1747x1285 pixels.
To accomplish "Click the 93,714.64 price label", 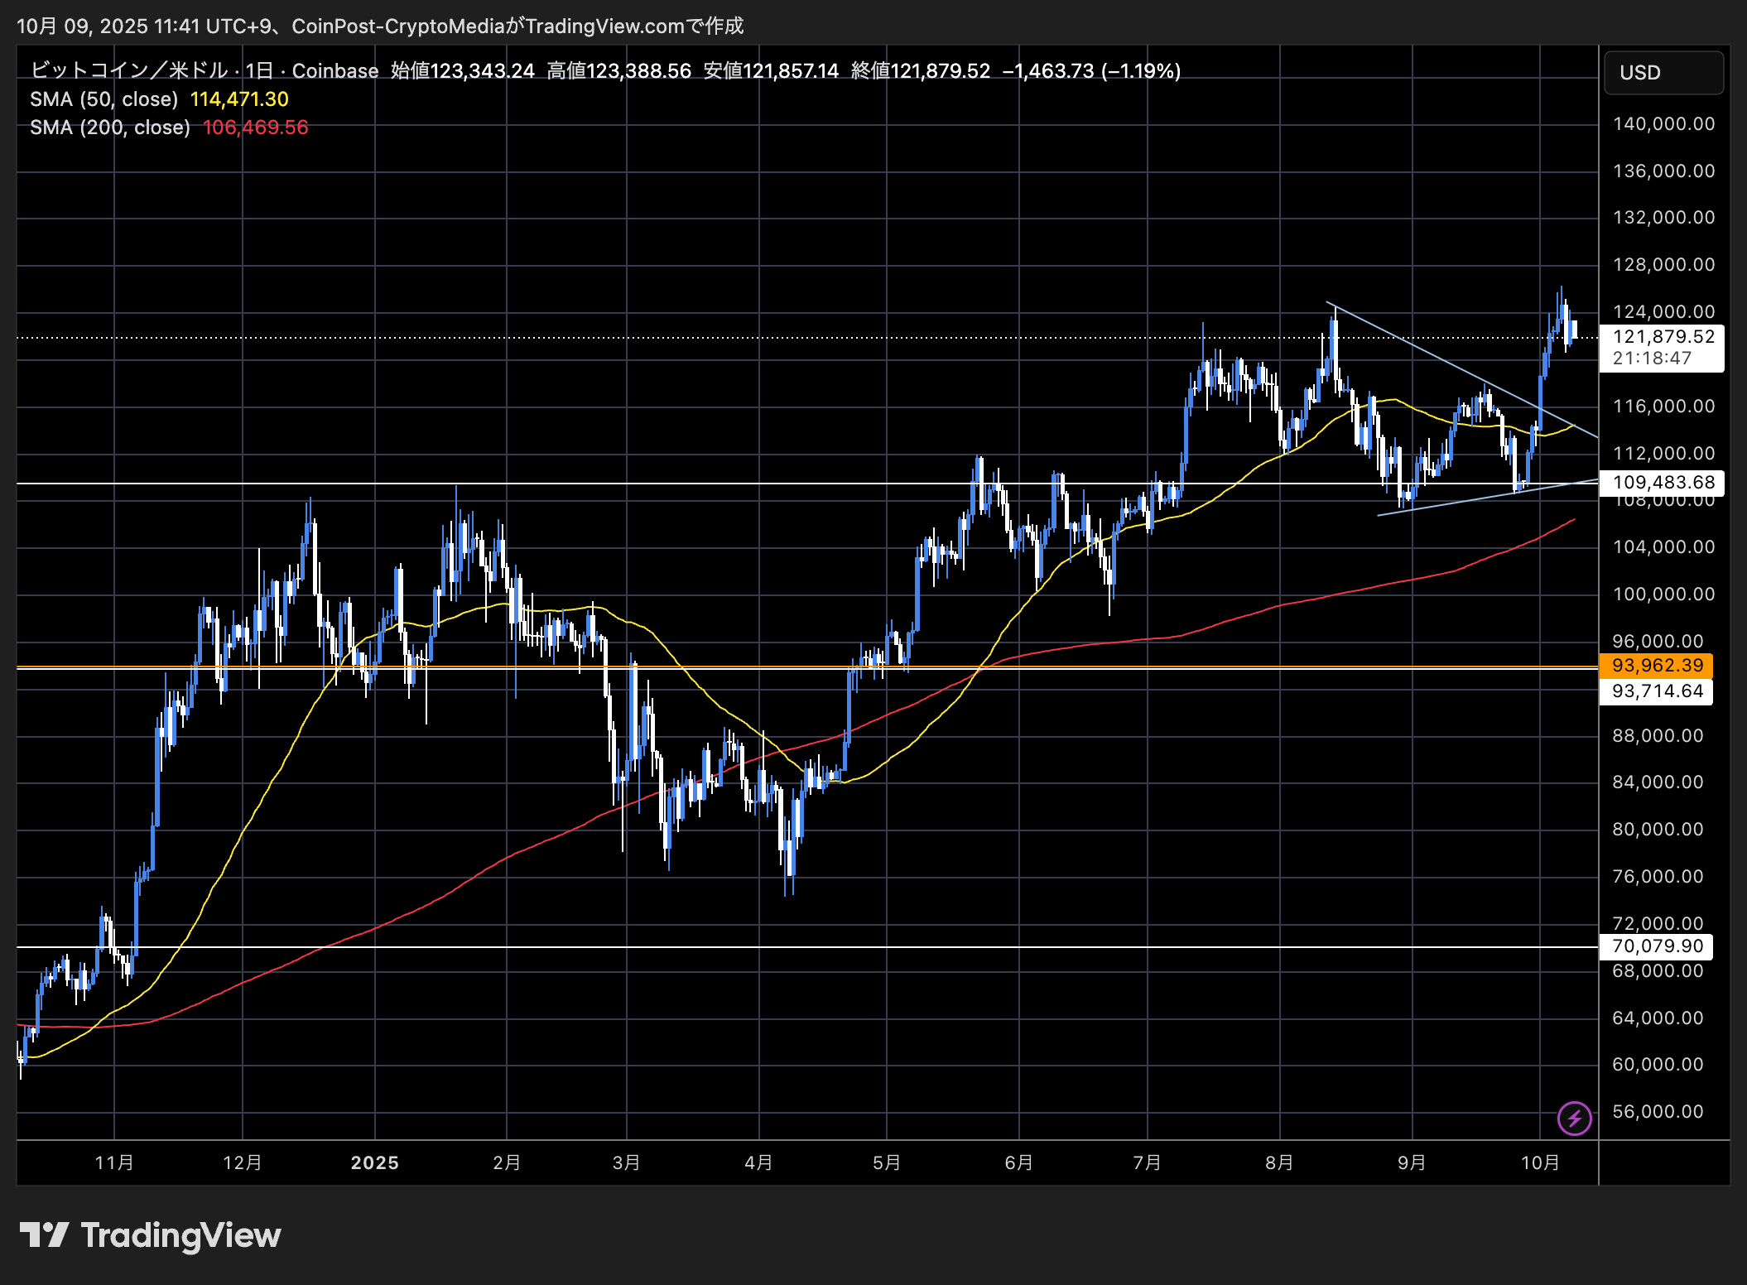I will point(1657,691).
